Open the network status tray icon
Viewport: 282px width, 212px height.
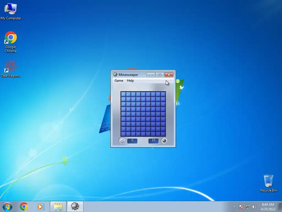click(248, 207)
